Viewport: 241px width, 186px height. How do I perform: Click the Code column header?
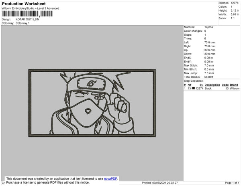pyautogui.click(x=225, y=85)
